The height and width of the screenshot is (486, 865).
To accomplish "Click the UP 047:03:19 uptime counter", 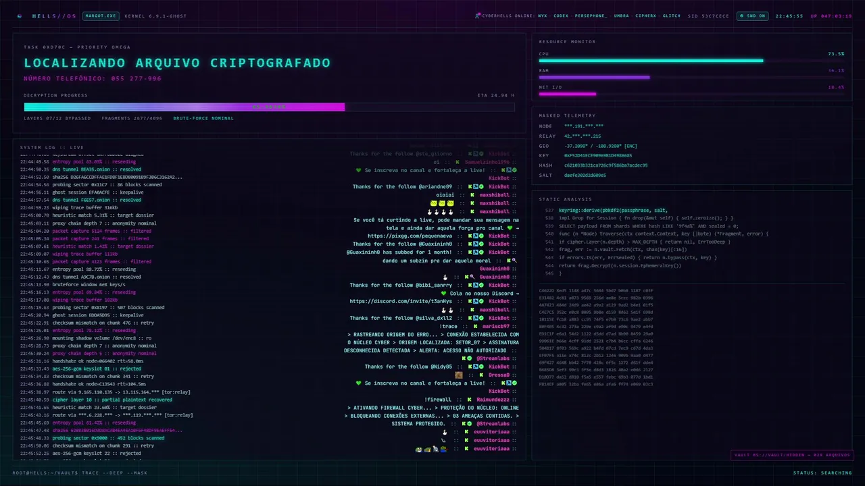I will point(831,16).
